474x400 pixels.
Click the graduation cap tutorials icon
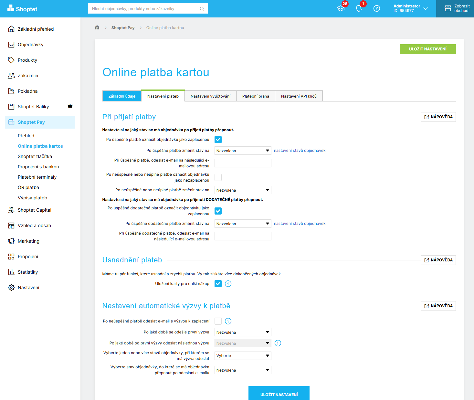point(341,9)
